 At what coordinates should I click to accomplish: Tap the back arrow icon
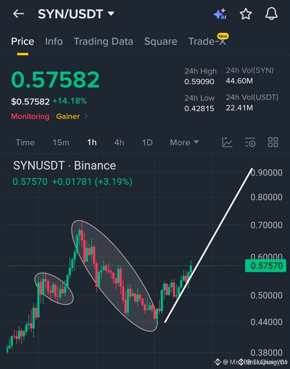tap(19, 13)
